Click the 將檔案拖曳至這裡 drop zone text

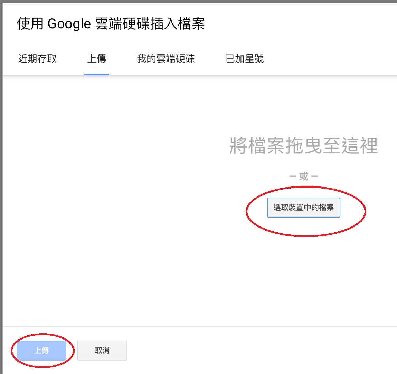point(304,145)
